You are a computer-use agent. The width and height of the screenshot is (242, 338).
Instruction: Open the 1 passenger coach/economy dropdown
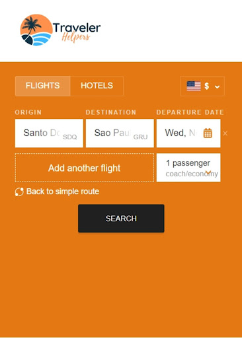(x=188, y=168)
